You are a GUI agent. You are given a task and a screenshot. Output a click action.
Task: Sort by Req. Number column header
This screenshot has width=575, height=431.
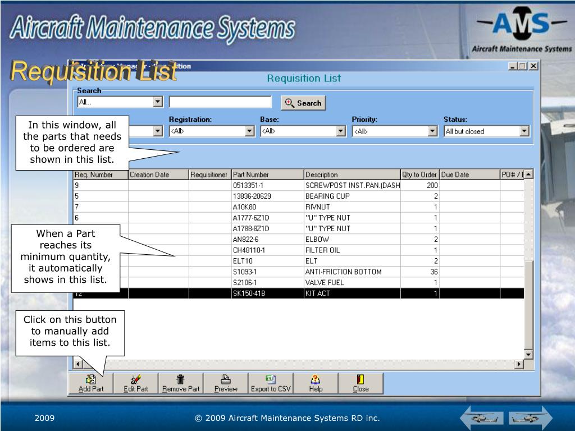(x=101, y=175)
